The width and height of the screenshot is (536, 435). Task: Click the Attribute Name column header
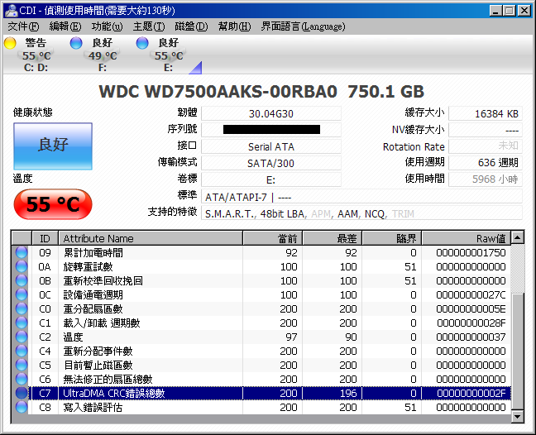pyautogui.click(x=151, y=238)
